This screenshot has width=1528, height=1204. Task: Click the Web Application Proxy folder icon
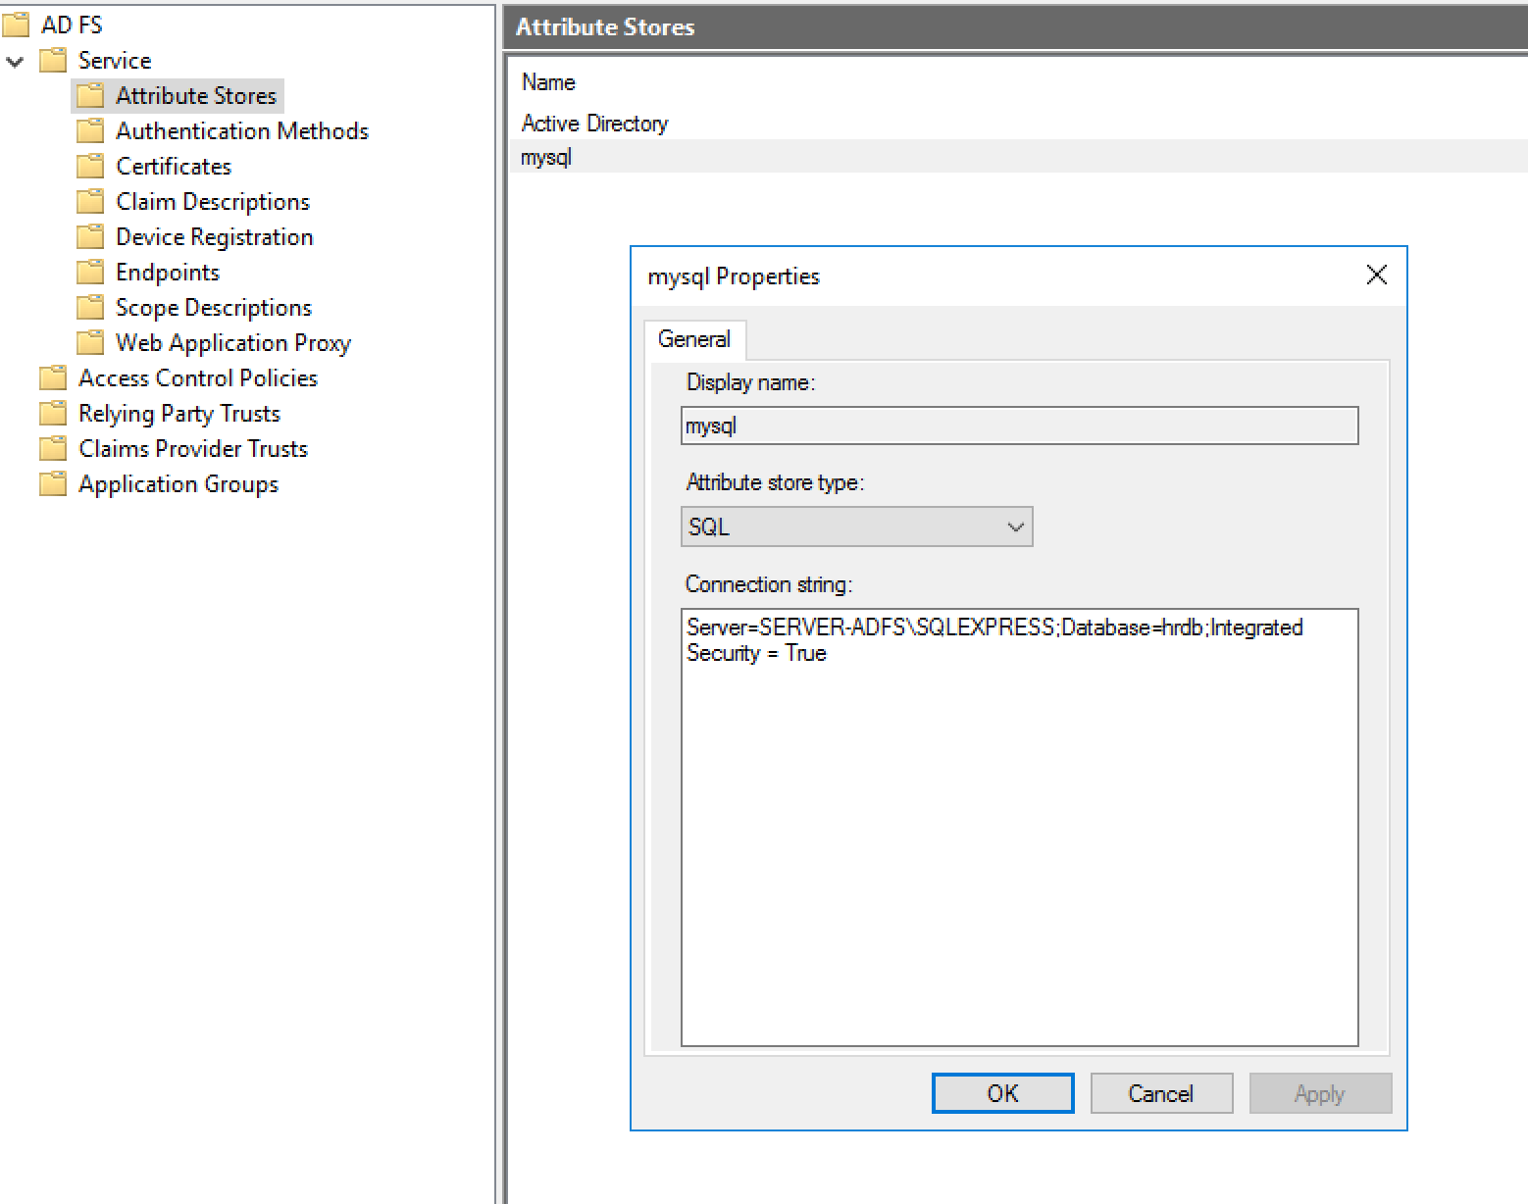coord(90,343)
